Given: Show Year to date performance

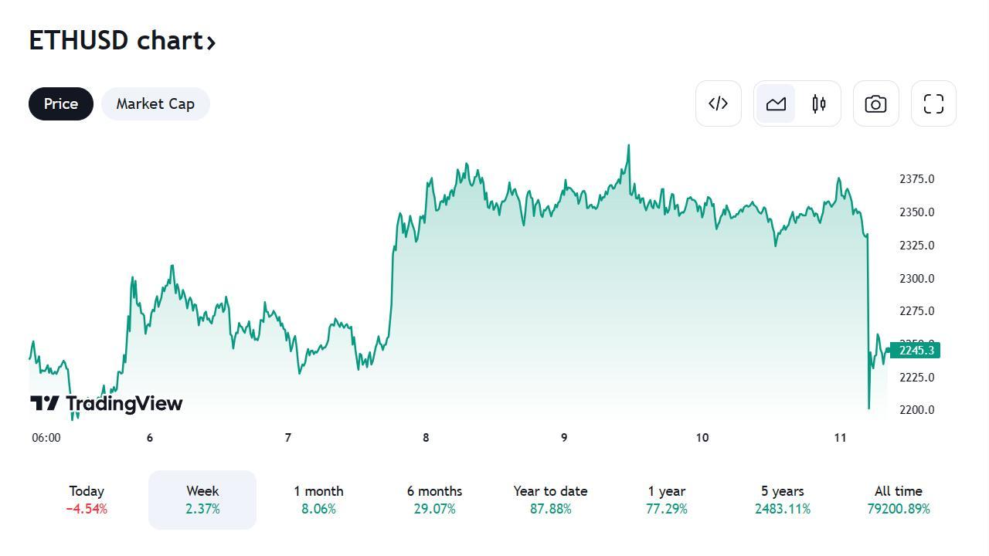Looking at the screenshot, I should 550,500.
